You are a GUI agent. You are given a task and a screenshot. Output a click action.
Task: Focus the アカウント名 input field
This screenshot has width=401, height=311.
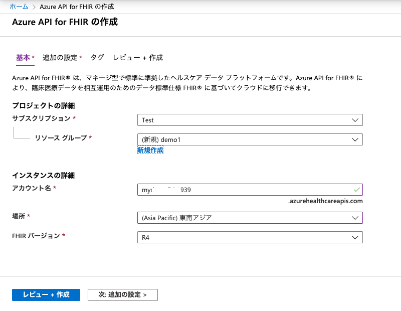[250, 190]
